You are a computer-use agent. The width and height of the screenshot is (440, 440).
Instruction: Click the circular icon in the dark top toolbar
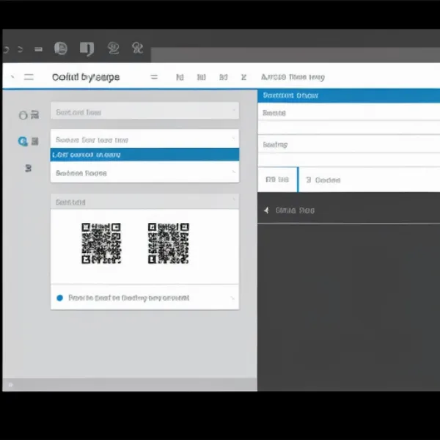(62, 49)
